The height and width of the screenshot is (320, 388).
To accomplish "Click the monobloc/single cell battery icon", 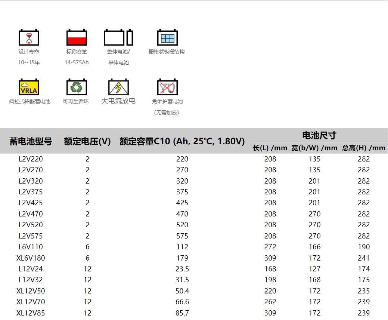I will (x=118, y=37).
